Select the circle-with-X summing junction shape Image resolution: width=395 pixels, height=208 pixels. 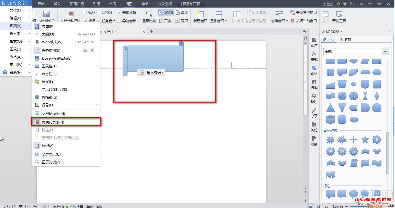coord(342,96)
